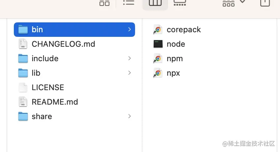Switch to gallery view
This screenshot has width=280, height=152.
pos(180,3)
